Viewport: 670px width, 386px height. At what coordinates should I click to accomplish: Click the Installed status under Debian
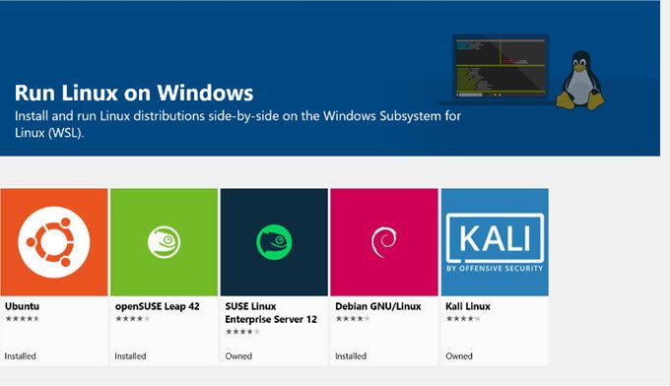pyautogui.click(x=351, y=356)
